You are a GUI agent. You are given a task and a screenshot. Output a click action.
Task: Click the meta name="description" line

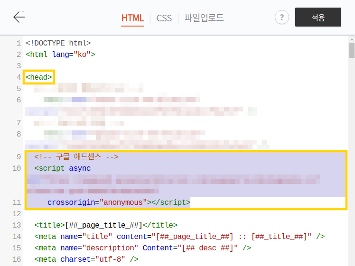tap(143, 248)
